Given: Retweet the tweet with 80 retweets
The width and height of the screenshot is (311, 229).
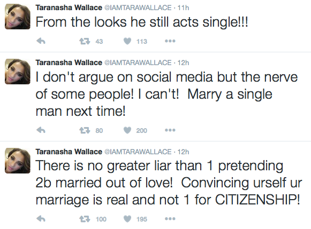Looking at the screenshot, I should pos(85,130).
